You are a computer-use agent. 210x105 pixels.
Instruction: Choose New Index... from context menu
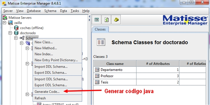pyautogui.click(x=57, y=54)
